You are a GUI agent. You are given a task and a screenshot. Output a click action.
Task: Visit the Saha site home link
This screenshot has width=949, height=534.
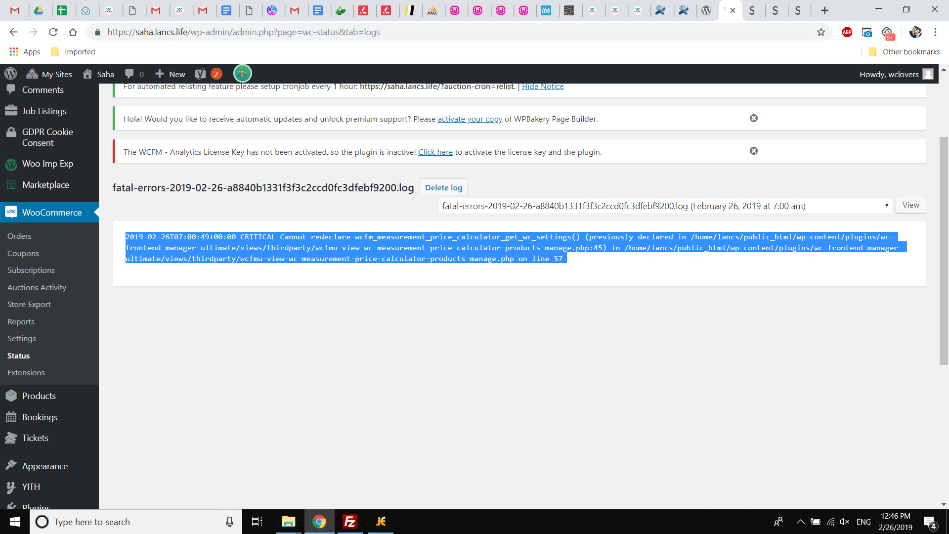click(x=98, y=74)
